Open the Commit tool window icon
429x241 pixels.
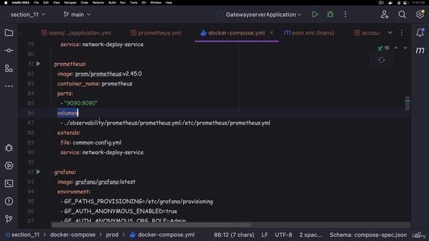[x=9, y=51]
